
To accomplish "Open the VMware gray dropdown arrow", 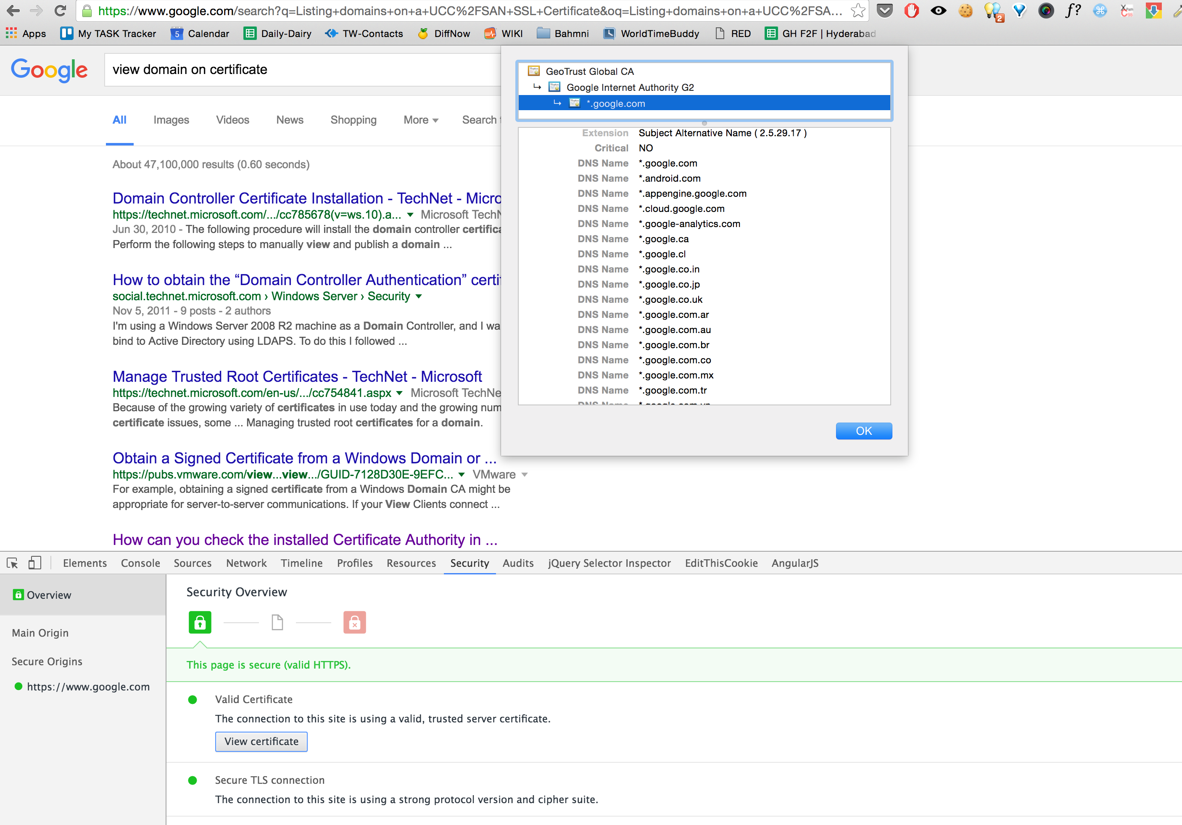I will [524, 474].
